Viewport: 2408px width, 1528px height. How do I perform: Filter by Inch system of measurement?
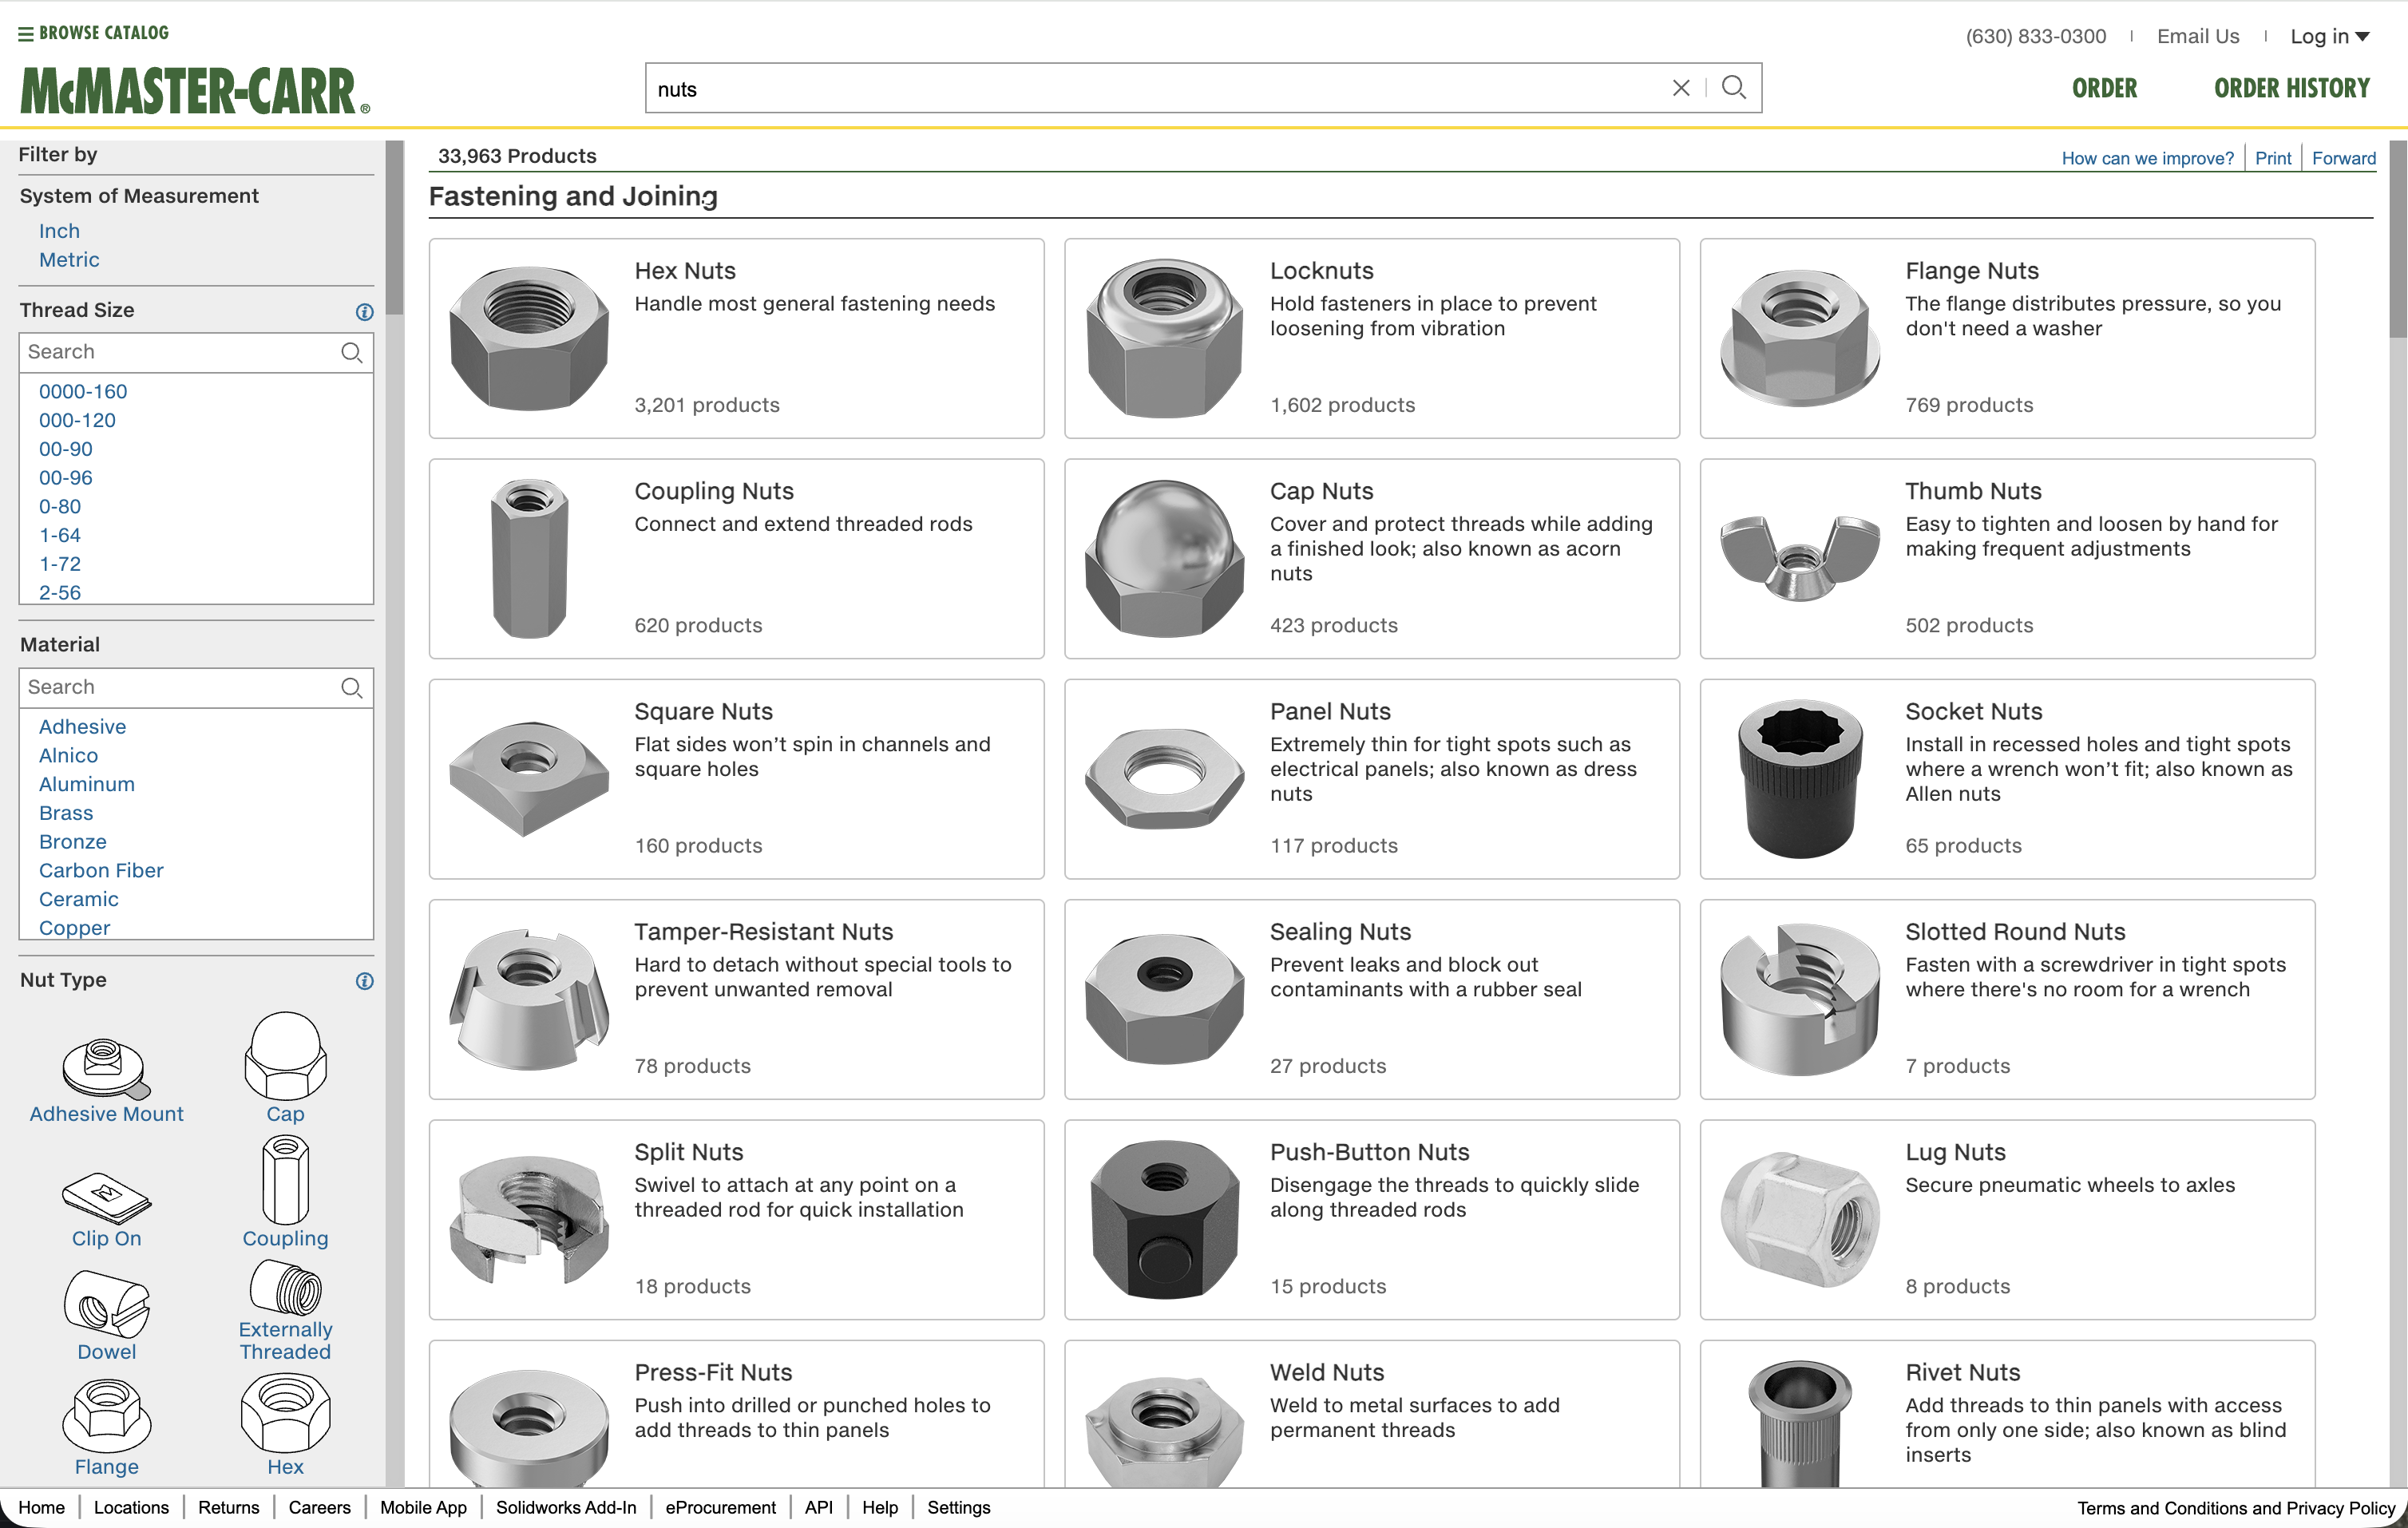pos(58,230)
